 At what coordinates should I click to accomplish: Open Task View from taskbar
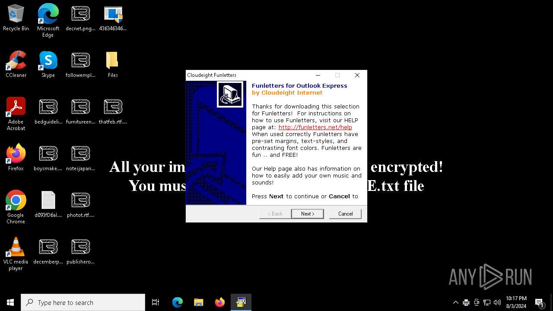click(156, 302)
